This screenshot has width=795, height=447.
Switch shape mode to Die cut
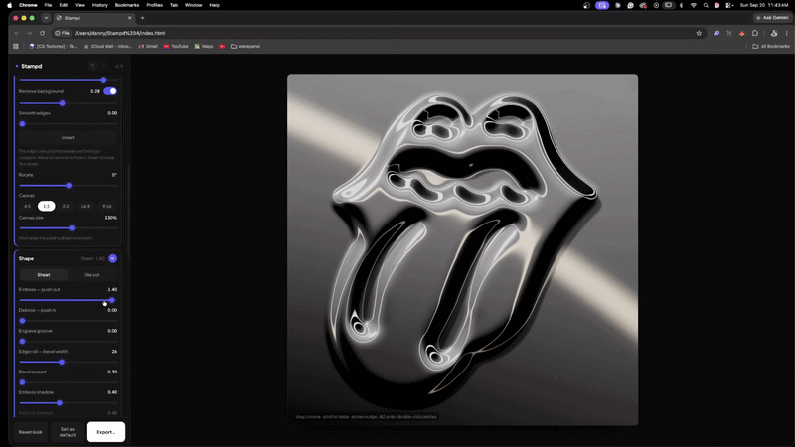(x=91, y=275)
